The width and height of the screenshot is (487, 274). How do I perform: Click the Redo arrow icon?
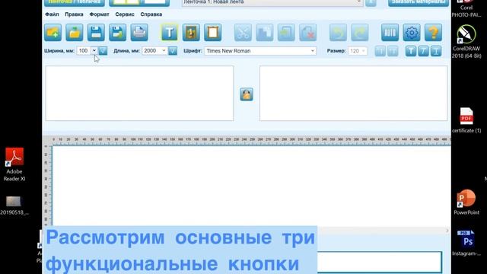[x=360, y=32]
